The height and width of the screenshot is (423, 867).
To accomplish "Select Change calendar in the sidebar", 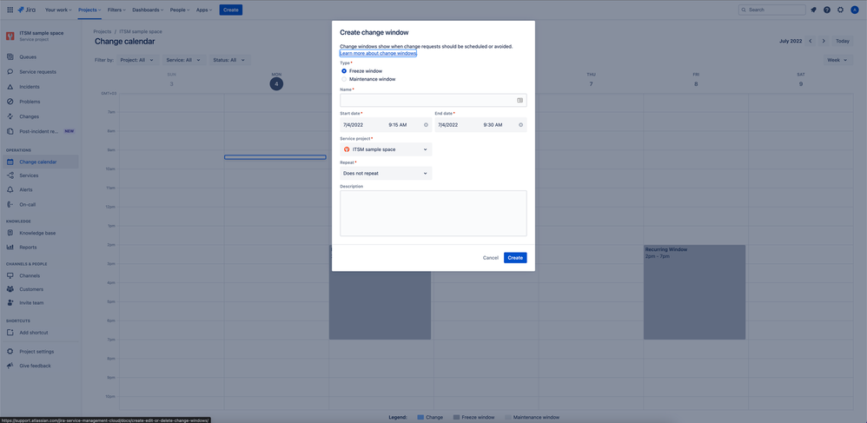I will (41, 162).
